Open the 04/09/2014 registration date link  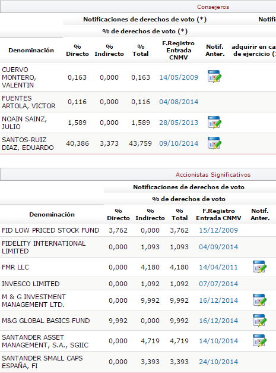(x=218, y=247)
